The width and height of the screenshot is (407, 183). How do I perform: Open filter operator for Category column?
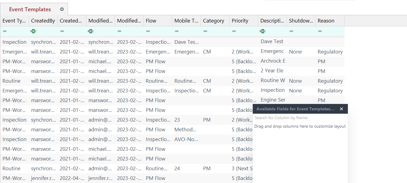click(205, 31)
